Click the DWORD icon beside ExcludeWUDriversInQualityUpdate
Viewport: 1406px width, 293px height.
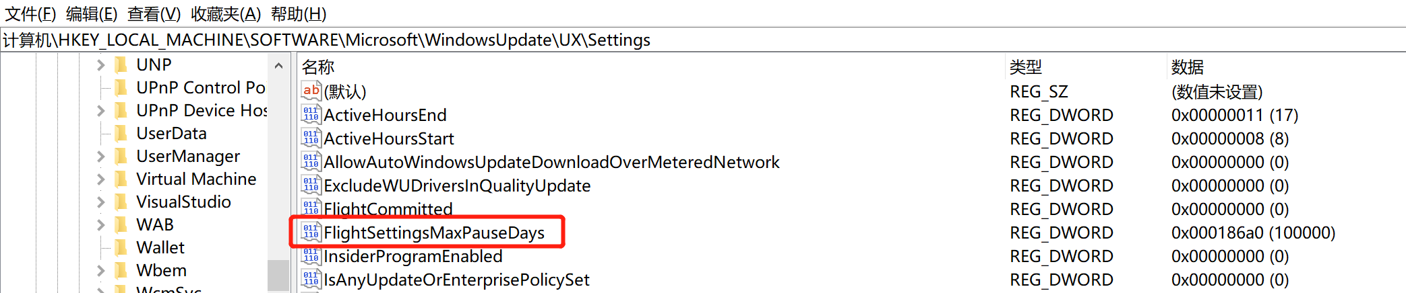click(311, 185)
